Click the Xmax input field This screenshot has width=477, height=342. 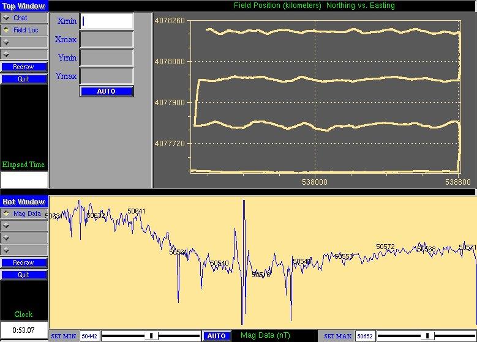pyautogui.click(x=107, y=39)
